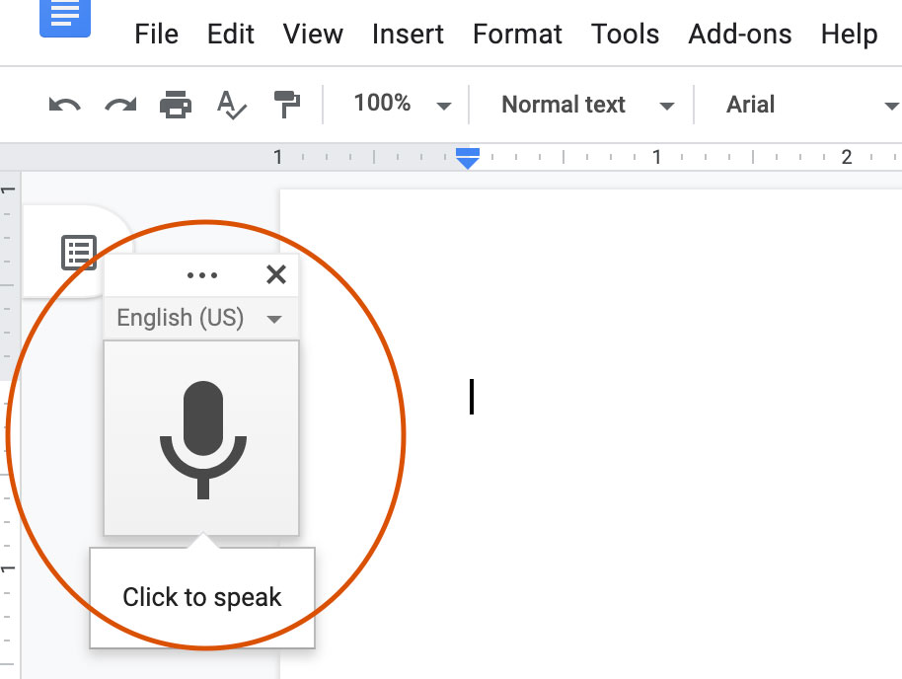Click the microphone to start dictation
902x679 pixels.
pyautogui.click(x=201, y=439)
